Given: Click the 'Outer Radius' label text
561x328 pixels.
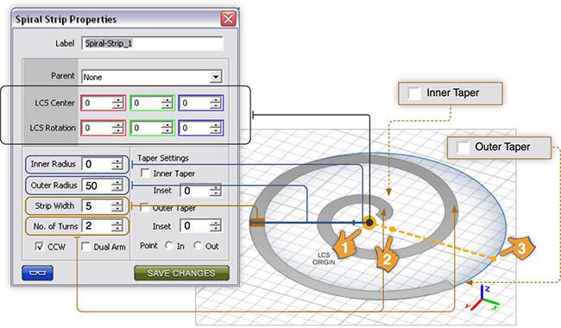Looking at the screenshot, I should 54,185.
